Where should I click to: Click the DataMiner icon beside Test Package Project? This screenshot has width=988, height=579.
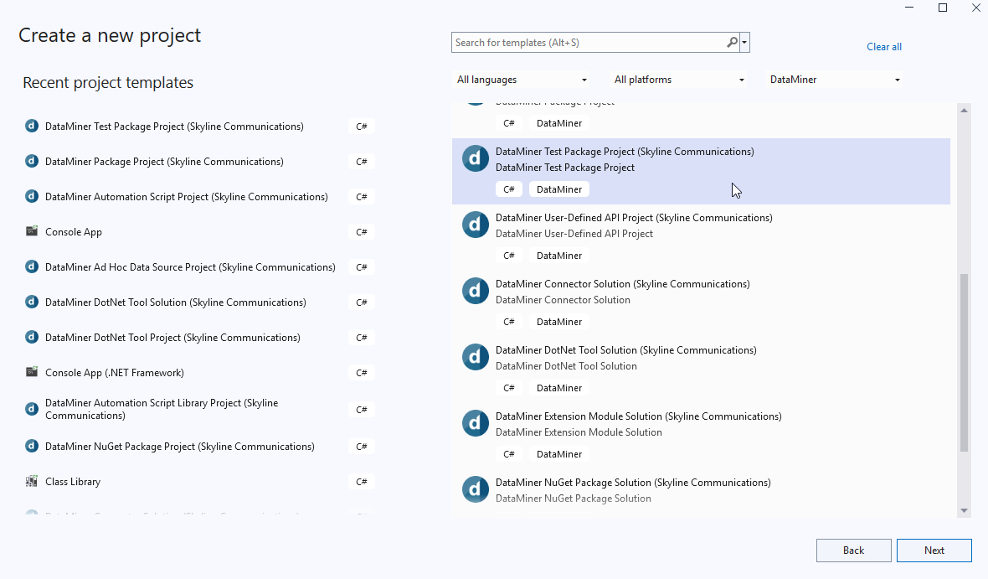tap(475, 158)
